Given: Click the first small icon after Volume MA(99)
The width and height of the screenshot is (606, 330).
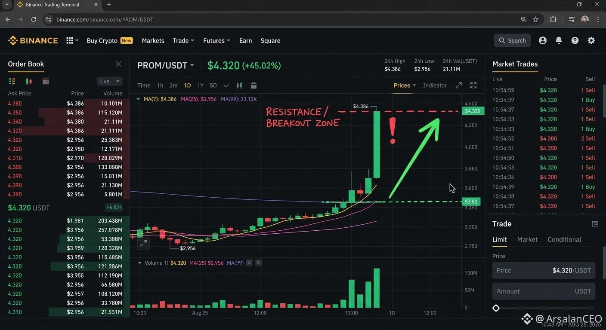Looking at the screenshot, I should (x=249, y=263).
